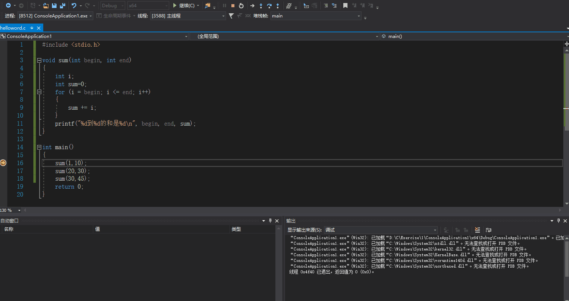Collapse the for loop block at line 7
This screenshot has height=301, width=569.
coord(39,92)
